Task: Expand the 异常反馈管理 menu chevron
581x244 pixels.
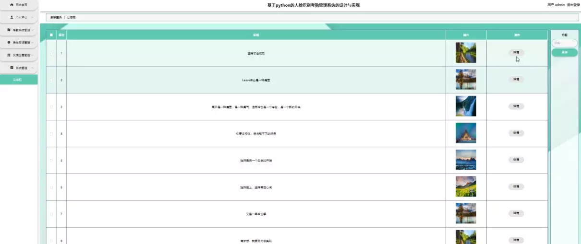Action: pyautogui.click(x=33, y=43)
